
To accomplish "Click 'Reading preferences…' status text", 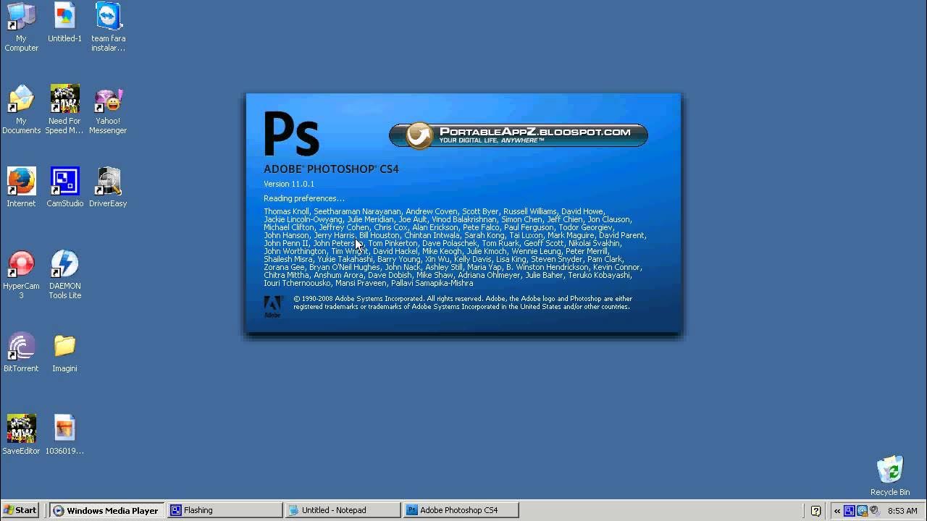I will coord(304,198).
